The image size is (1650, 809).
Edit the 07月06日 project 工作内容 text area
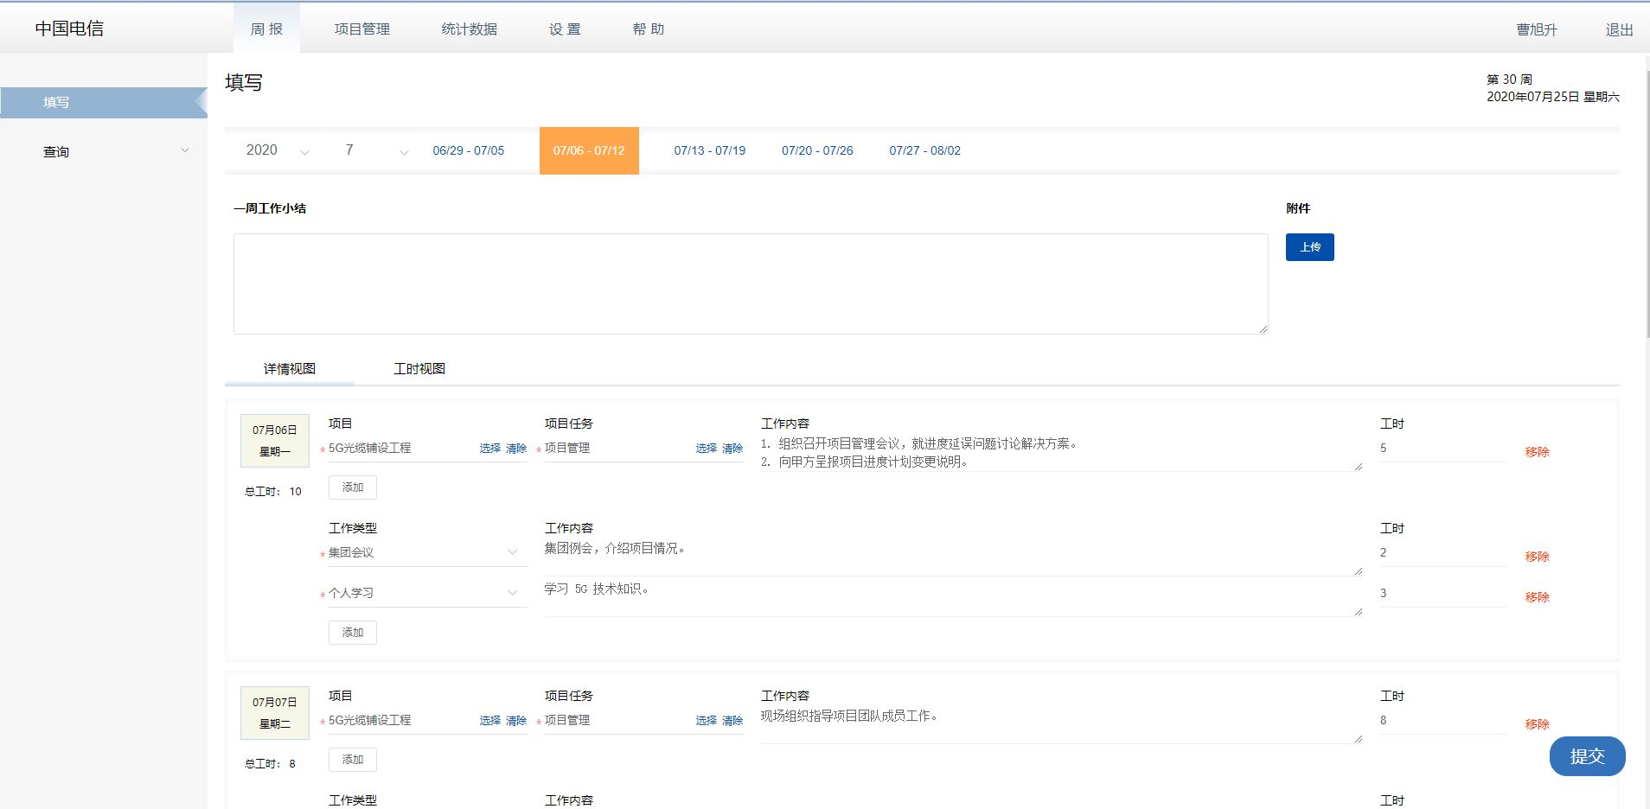tap(1061, 453)
